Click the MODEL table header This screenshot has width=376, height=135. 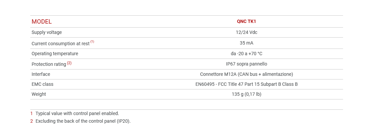(x=42, y=22)
